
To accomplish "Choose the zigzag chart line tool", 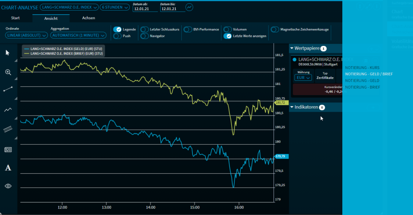I will point(8,110).
